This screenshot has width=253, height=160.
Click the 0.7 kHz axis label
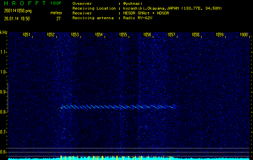pos(3,132)
